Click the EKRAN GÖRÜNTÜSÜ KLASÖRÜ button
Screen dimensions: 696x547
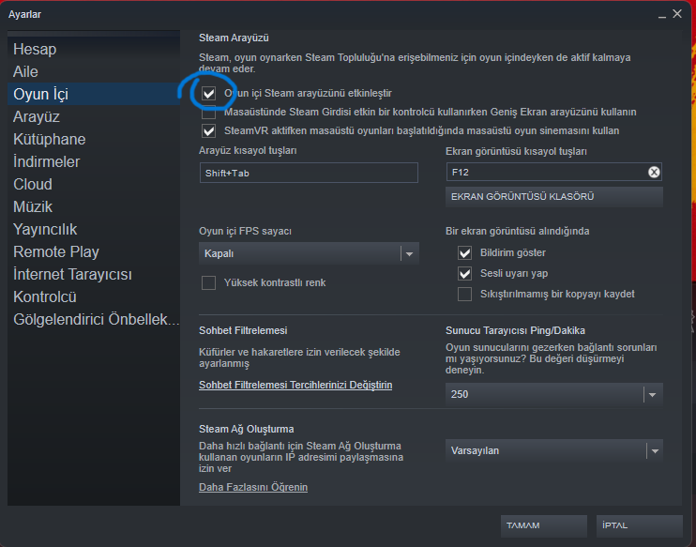[554, 197]
